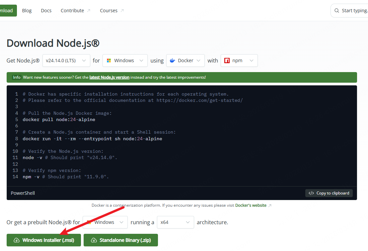
Task: Click the magnifier icon in the search box
Action: click(336, 11)
